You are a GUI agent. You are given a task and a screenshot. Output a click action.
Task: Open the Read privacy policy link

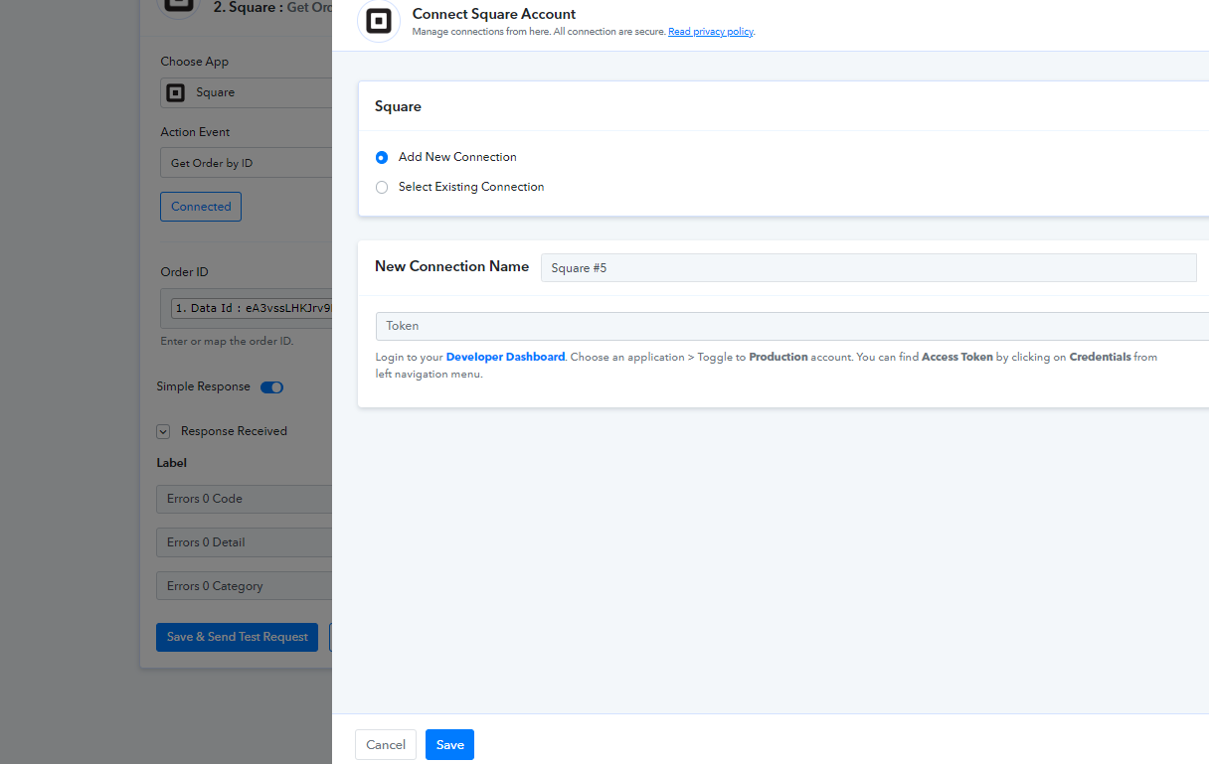click(x=710, y=32)
